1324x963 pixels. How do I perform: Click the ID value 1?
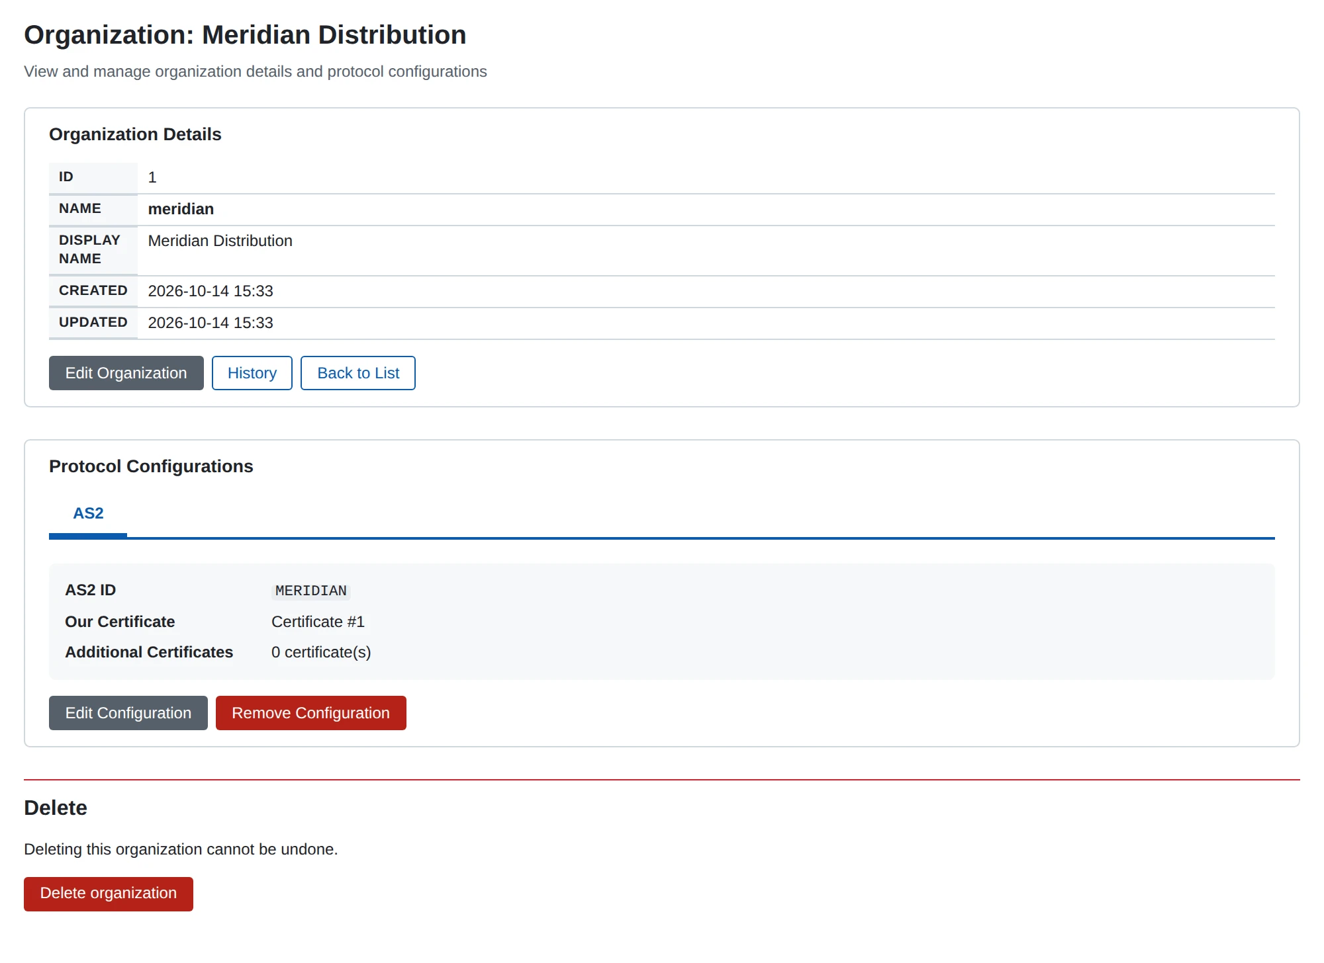152,177
